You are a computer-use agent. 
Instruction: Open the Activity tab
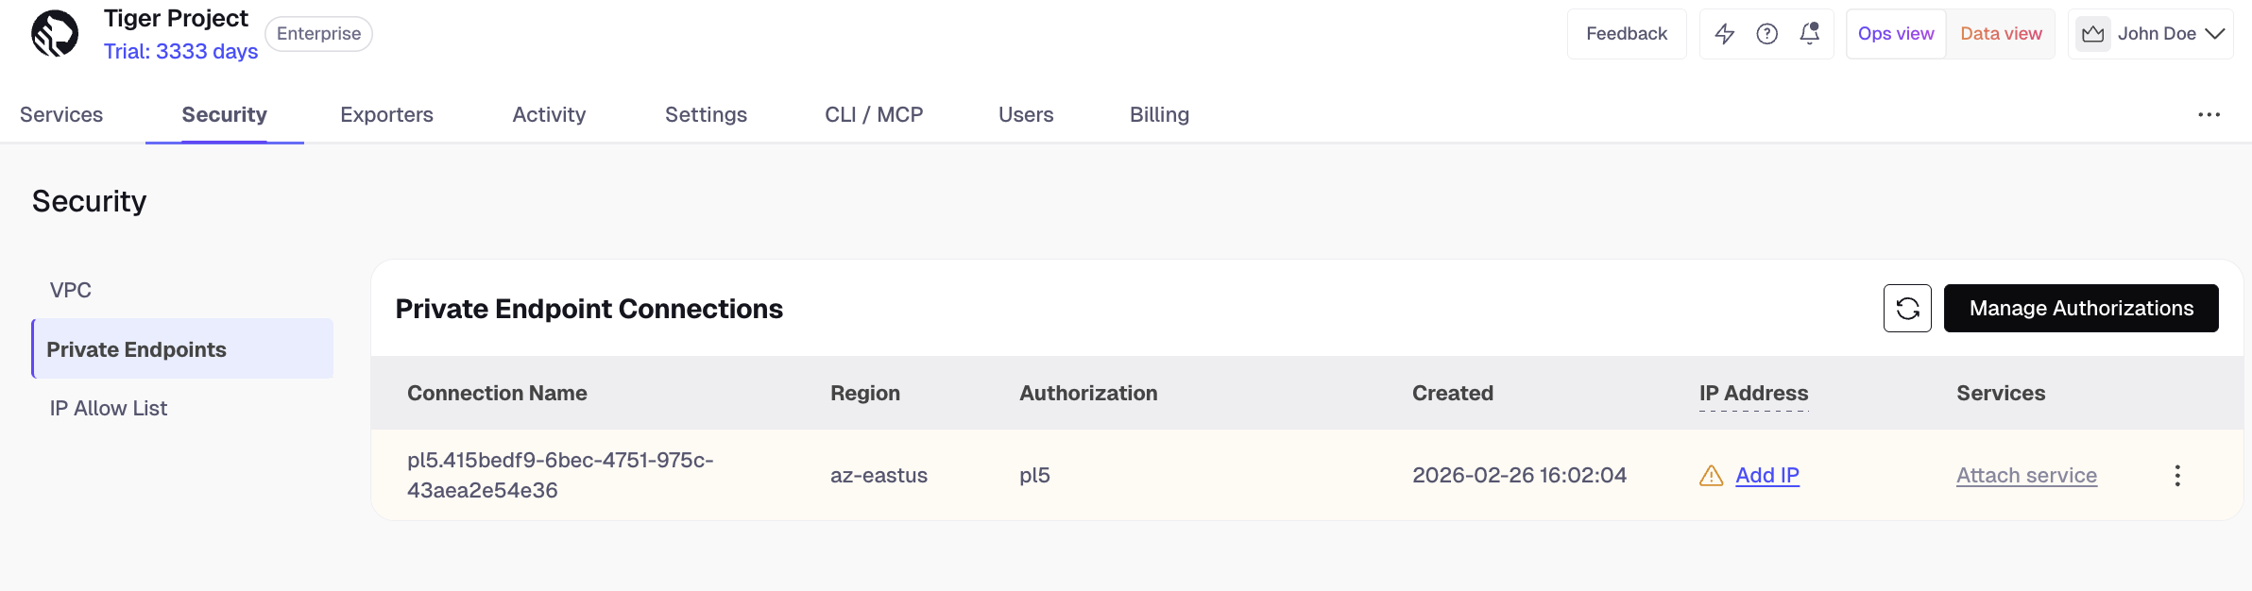[x=549, y=114]
